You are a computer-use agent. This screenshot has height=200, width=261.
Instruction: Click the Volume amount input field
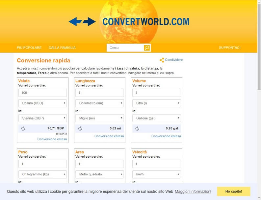(157, 93)
